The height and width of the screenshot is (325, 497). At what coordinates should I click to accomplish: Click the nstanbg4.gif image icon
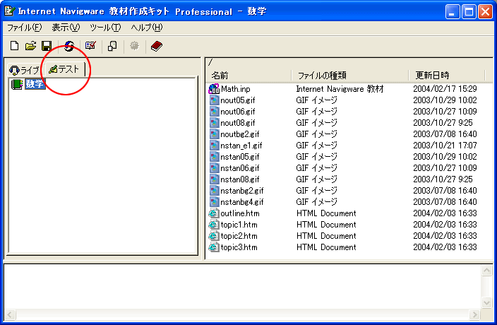click(x=215, y=202)
